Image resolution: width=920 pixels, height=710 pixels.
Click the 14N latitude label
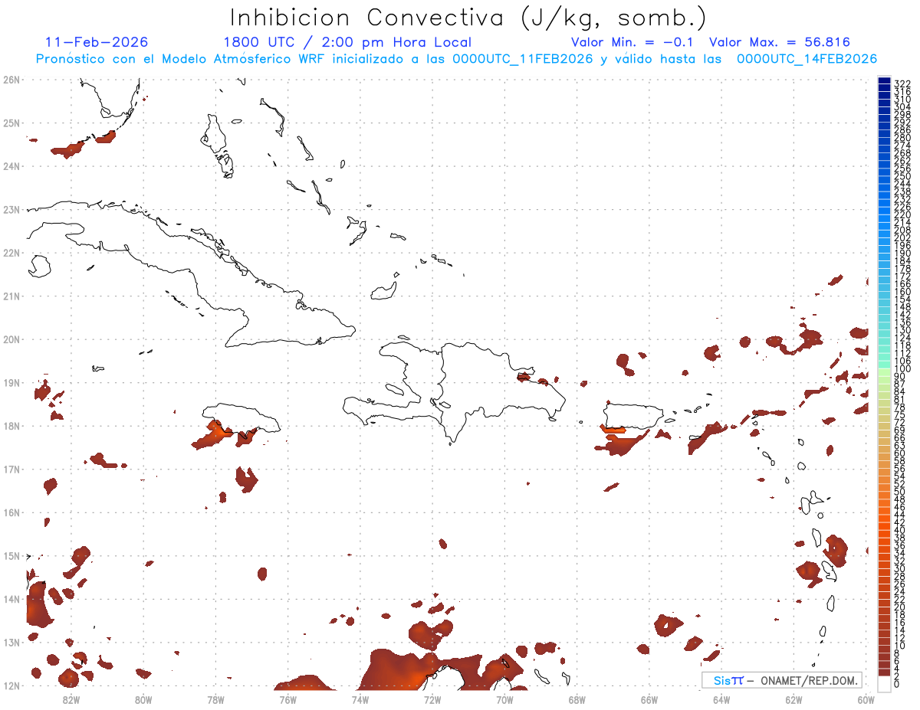coord(11,599)
